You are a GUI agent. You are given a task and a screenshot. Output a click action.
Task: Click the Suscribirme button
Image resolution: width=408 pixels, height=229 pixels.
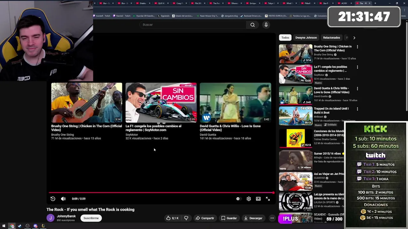pyautogui.click(x=91, y=218)
